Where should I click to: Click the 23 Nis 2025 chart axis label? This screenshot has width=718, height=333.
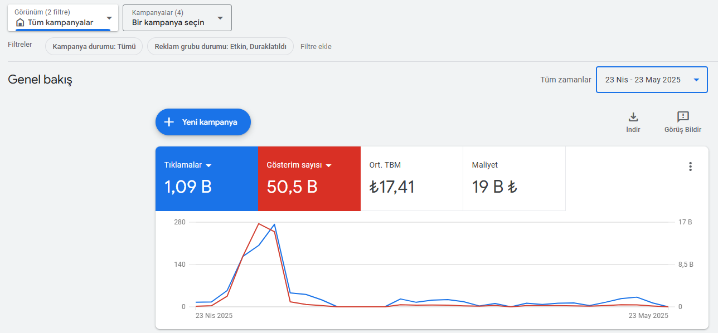[214, 315]
